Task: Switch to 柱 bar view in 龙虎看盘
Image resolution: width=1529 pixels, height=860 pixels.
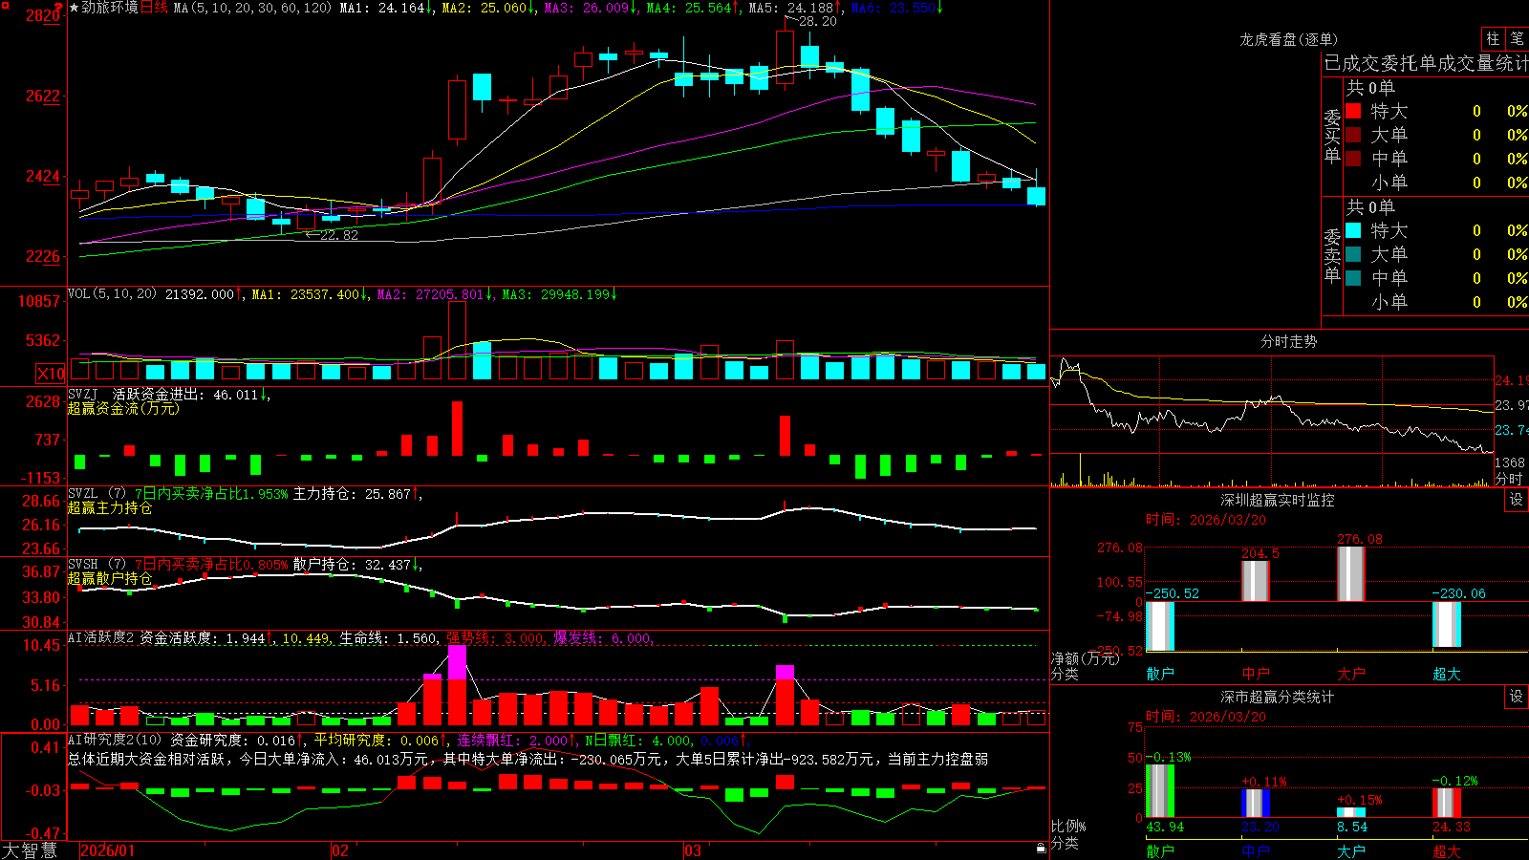Action: pos(1493,38)
